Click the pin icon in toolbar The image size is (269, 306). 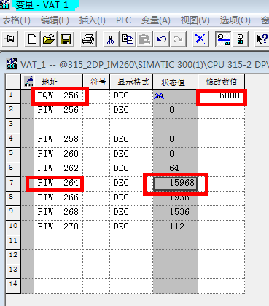point(9,39)
